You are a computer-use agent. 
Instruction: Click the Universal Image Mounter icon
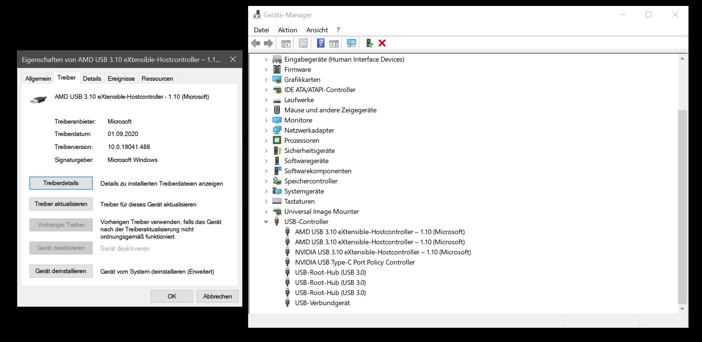tap(277, 212)
